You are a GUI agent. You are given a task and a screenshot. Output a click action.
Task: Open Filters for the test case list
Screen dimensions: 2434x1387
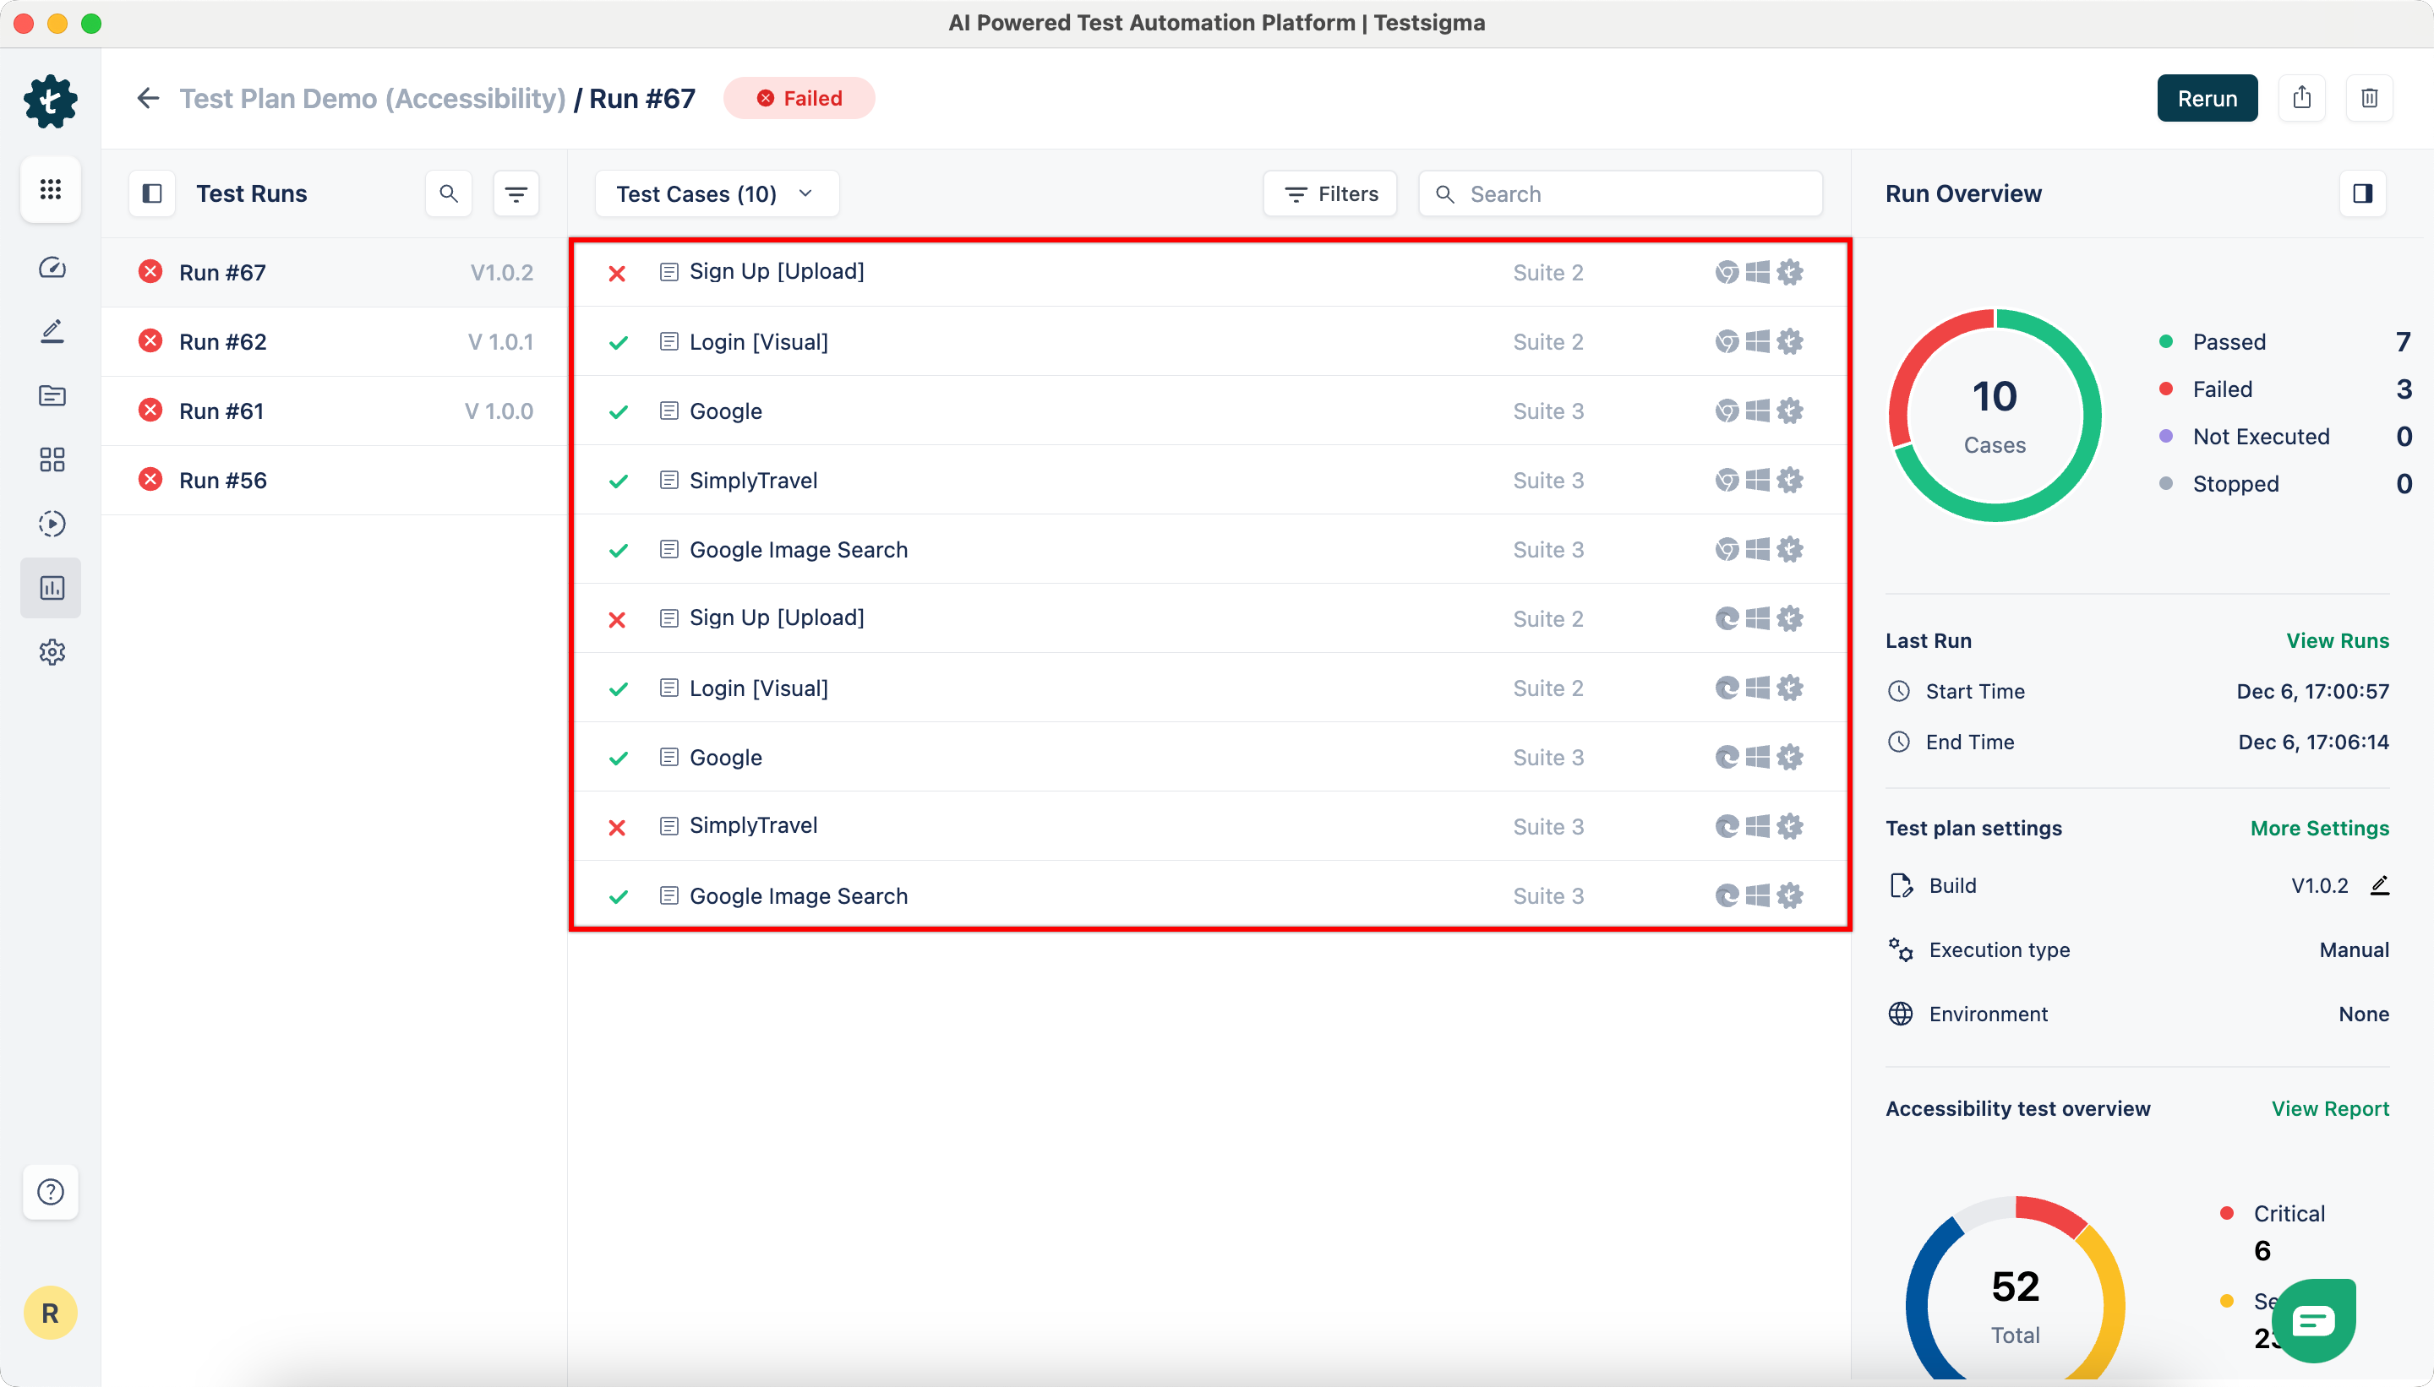click(1330, 193)
